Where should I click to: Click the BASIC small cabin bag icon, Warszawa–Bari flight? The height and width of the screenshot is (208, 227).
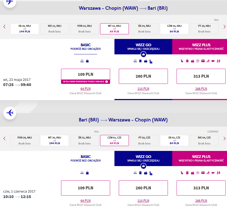(87, 61)
